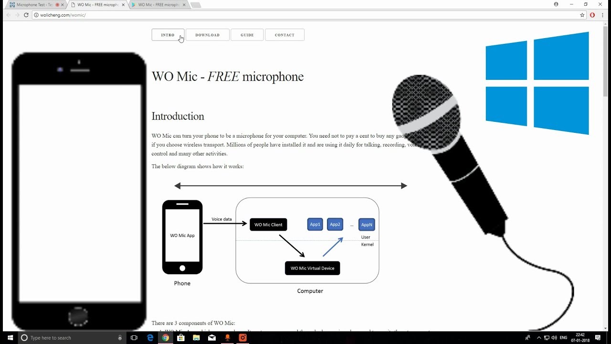This screenshot has width=611, height=344.
Task: Open a new browser tab
Action: (x=196, y=5)
